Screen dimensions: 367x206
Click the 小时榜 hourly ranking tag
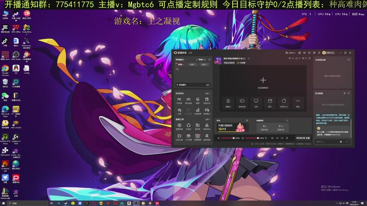[x=241, y=63]
